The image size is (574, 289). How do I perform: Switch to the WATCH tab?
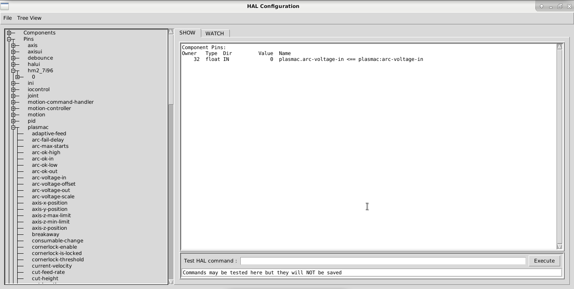(215, 33)
